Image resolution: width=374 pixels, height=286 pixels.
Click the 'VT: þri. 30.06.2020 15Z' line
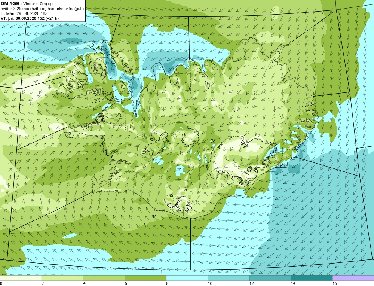(30, 18)
